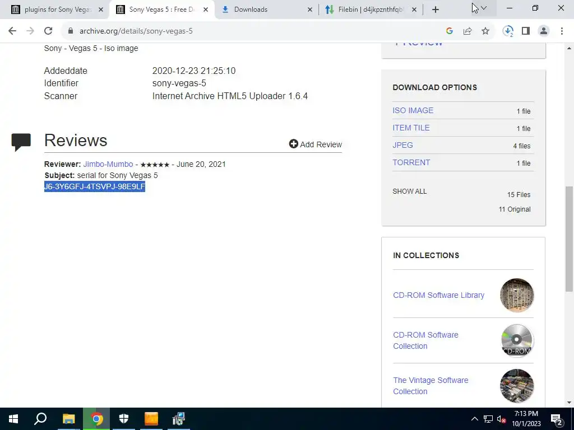Open The Vintage Software Collection link
This screenshot has height=430, width=574.
(x=430, y=386)
